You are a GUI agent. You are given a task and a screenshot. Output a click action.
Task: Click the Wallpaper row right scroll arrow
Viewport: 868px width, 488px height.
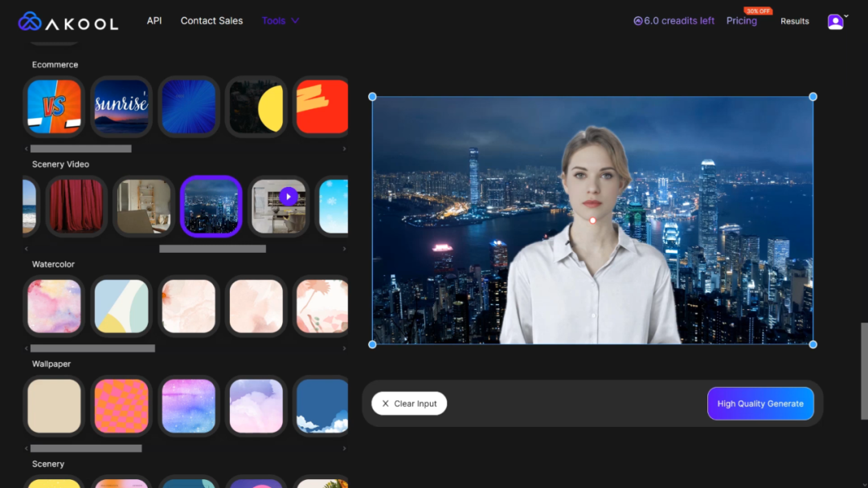click(x=344, y=448)
